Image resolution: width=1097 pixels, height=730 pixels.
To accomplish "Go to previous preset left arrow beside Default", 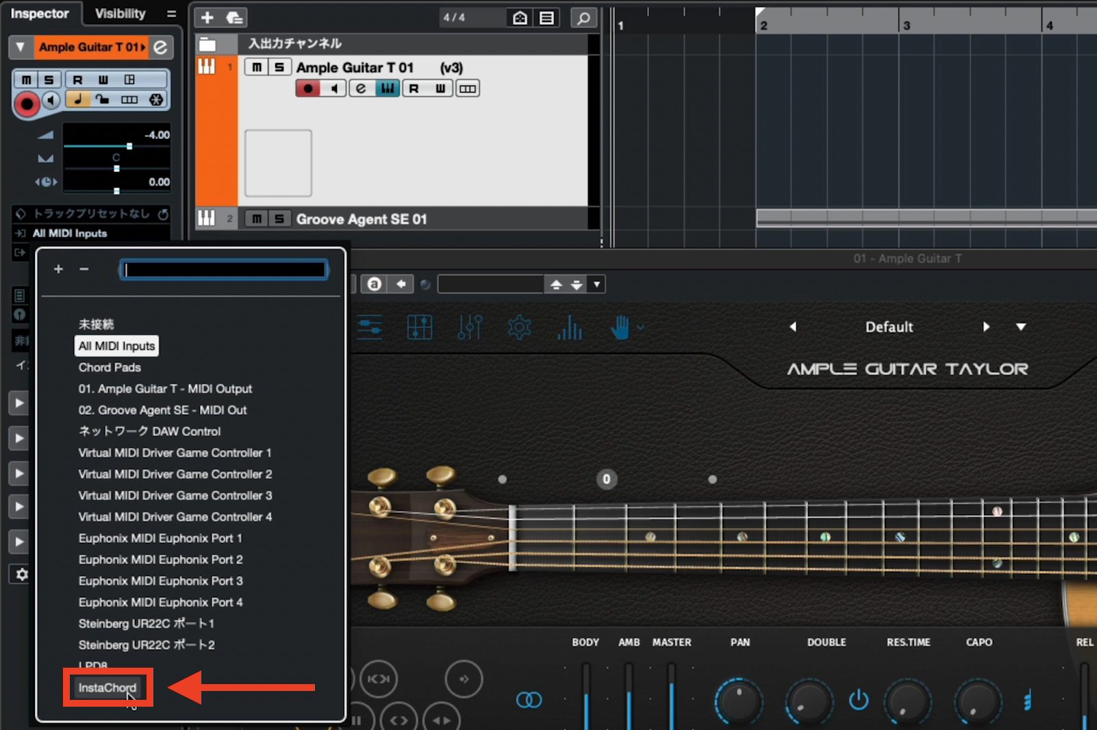I will coord(793,327).
